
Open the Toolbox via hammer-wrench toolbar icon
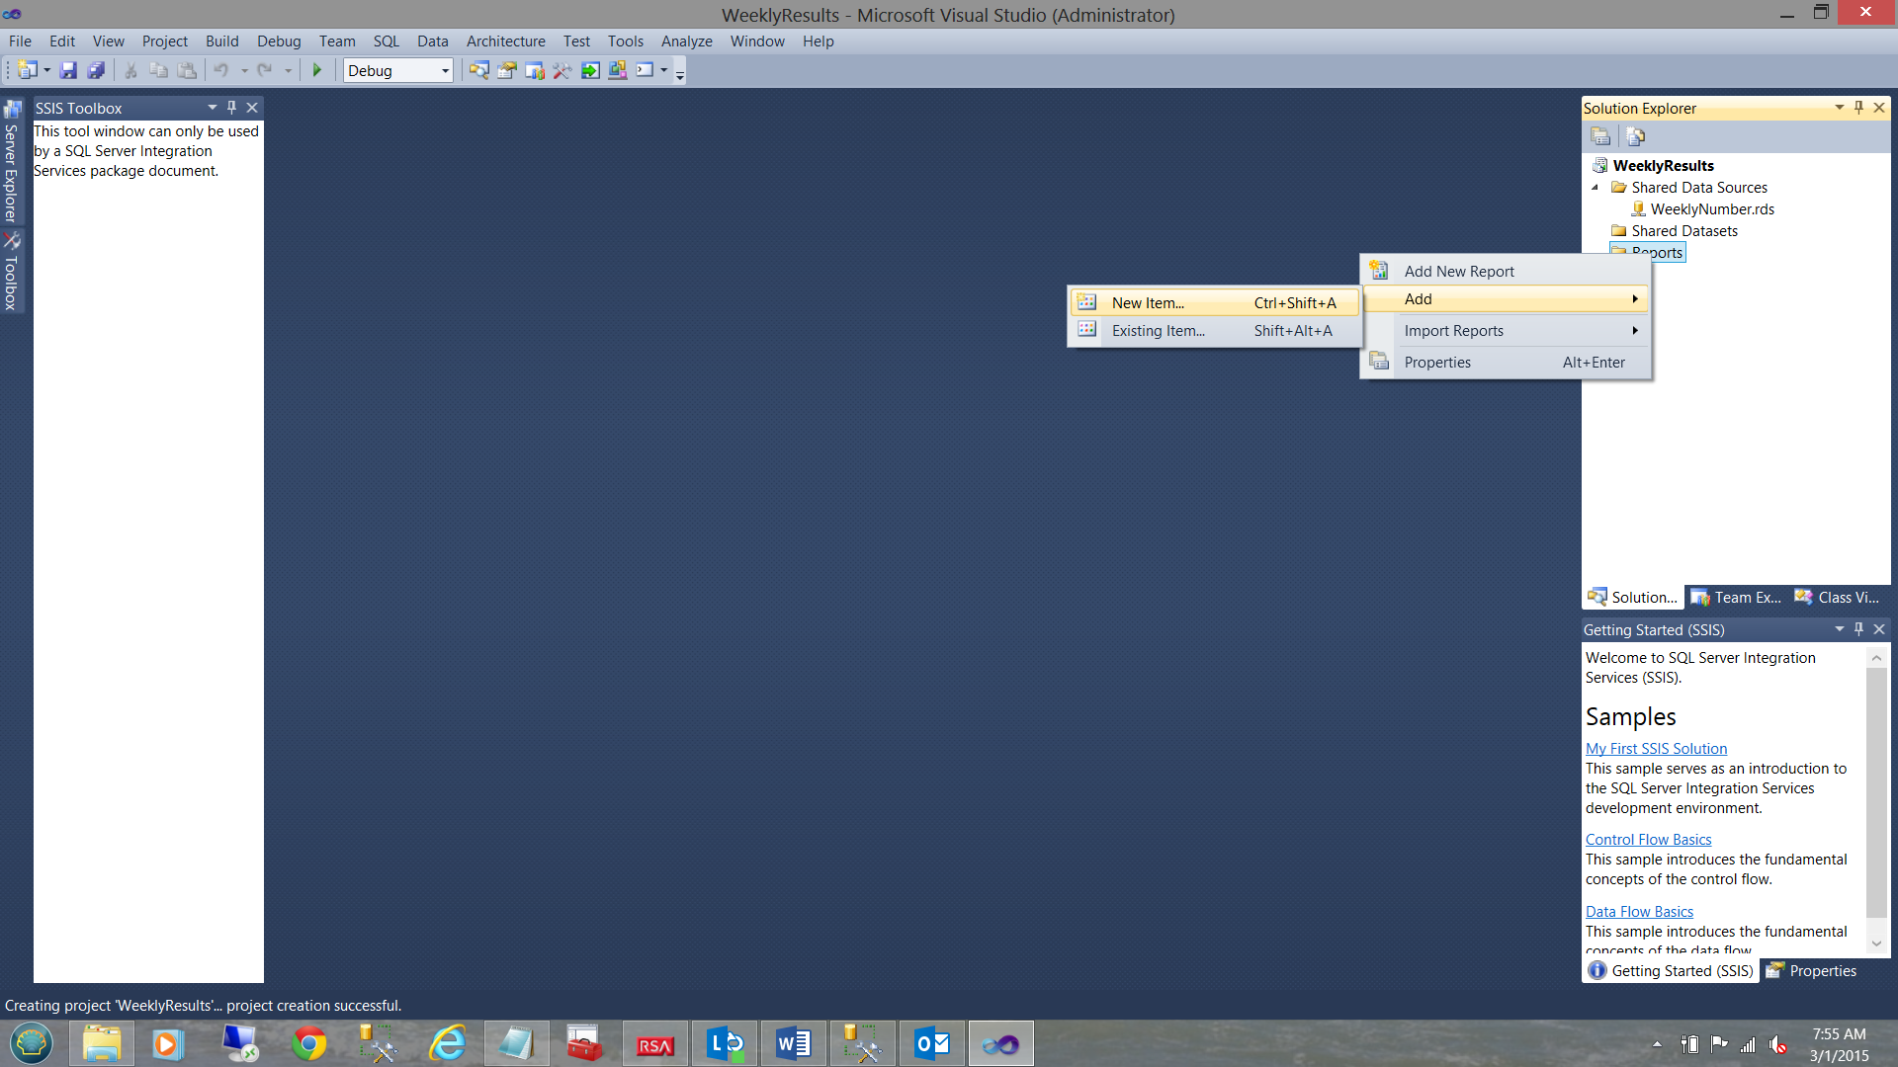point(561,70)
